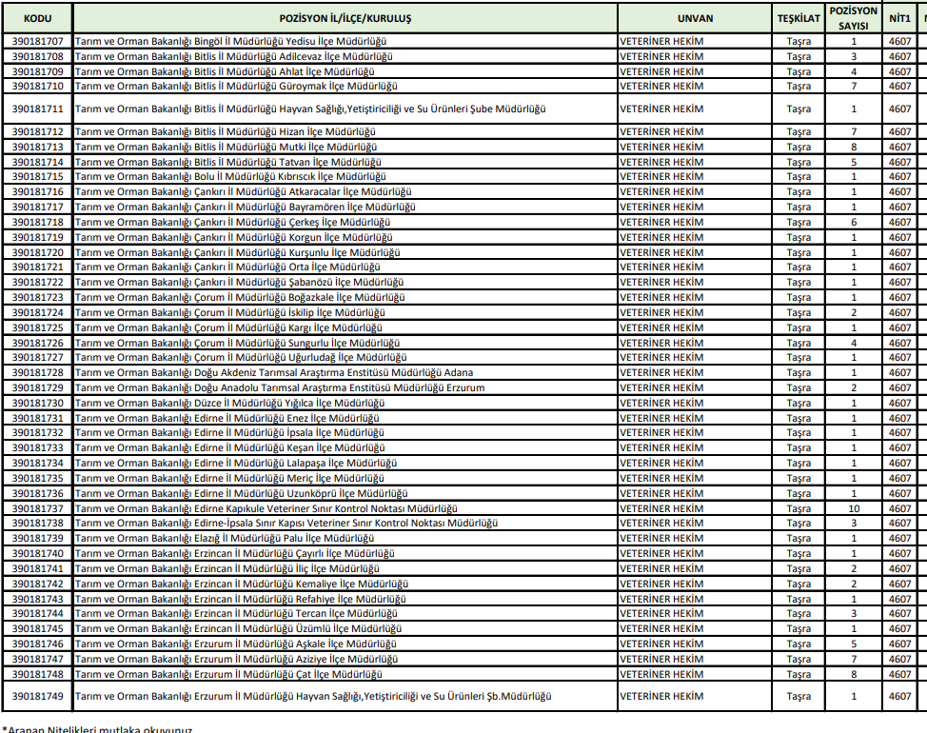This screenshot has height=733, width=927.
Task: Select code cell 390181707
Action: 37,41
